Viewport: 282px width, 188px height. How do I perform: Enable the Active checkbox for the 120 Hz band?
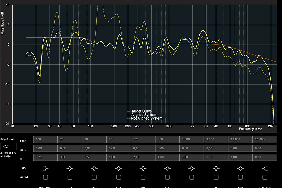[x=143, y=177]
